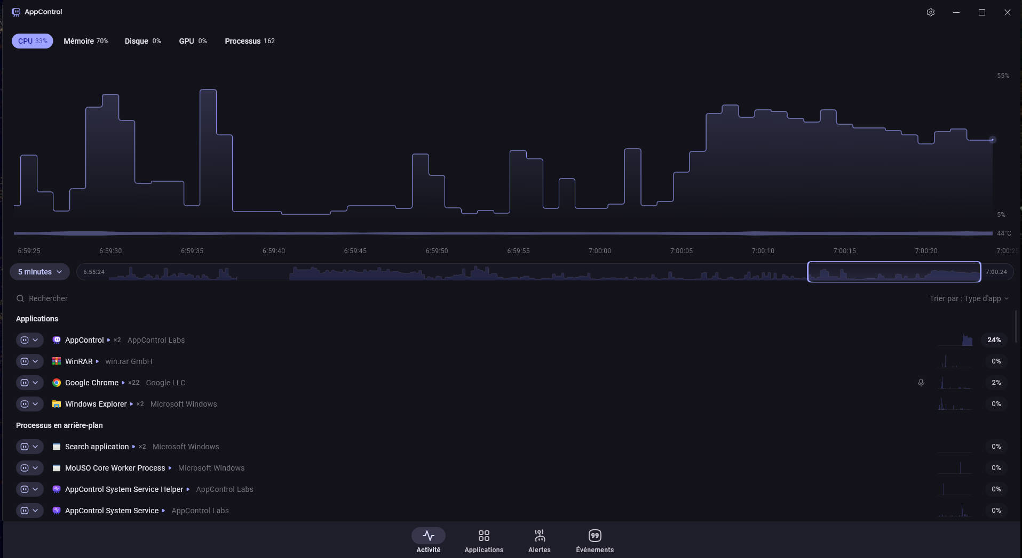Click the AppControl app icon in the Applications list
Viewport: 1022px width, 558px height.
click(57, 340)
